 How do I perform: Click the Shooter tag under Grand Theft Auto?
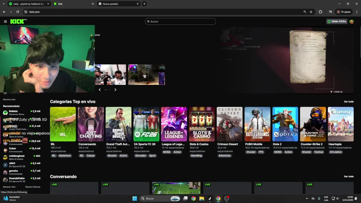click(x=112, y=156)
